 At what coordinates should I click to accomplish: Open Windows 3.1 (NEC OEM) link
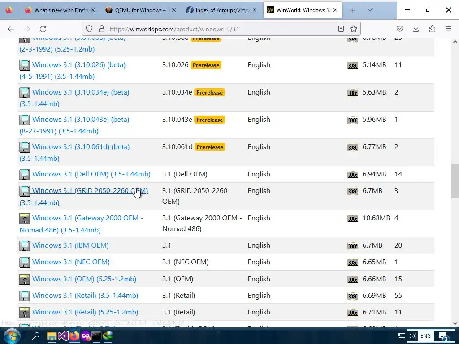[71, 262]
